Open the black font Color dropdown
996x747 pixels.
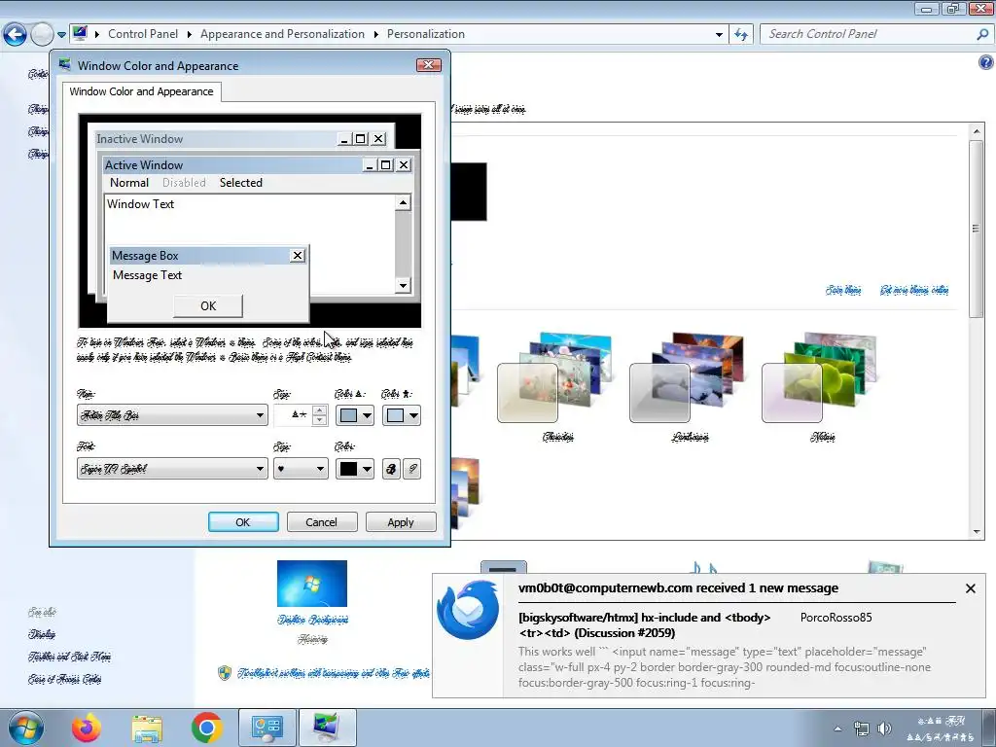tap(354, 469)
